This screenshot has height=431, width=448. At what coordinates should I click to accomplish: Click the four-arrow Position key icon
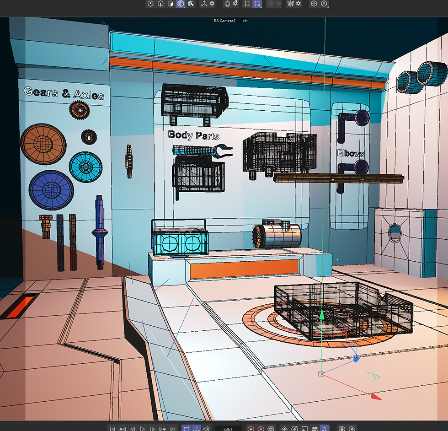point(284,428)
